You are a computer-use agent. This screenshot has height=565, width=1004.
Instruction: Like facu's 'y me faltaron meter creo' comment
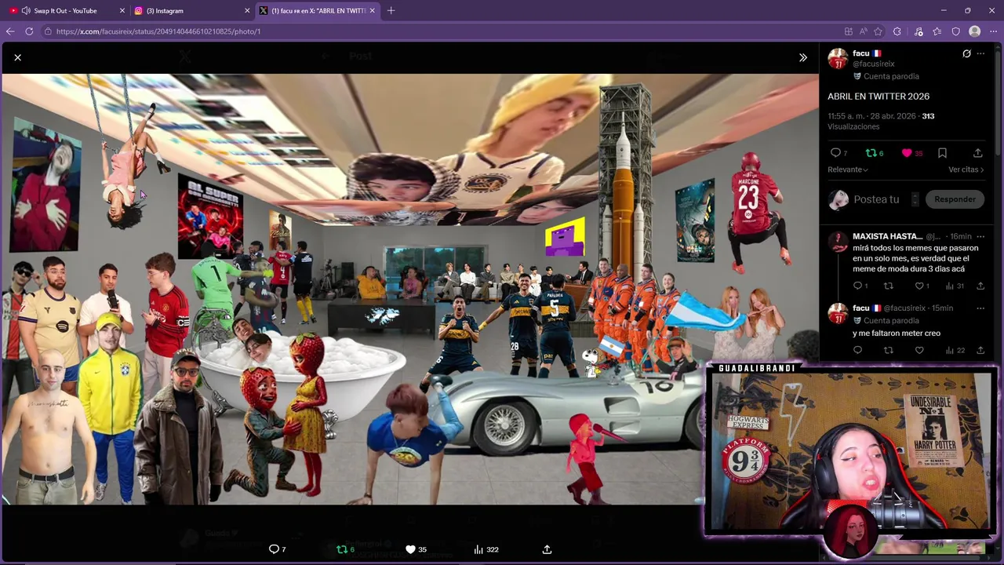pos(919,350)
